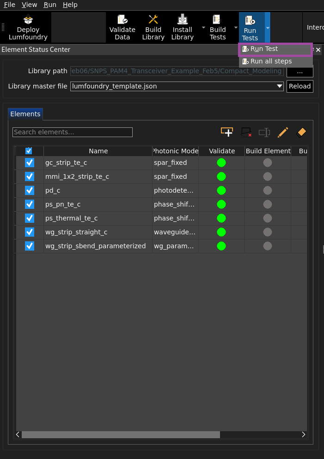Open the File menu
This screenshot has height=459, width=324.
tap(9, 5)
